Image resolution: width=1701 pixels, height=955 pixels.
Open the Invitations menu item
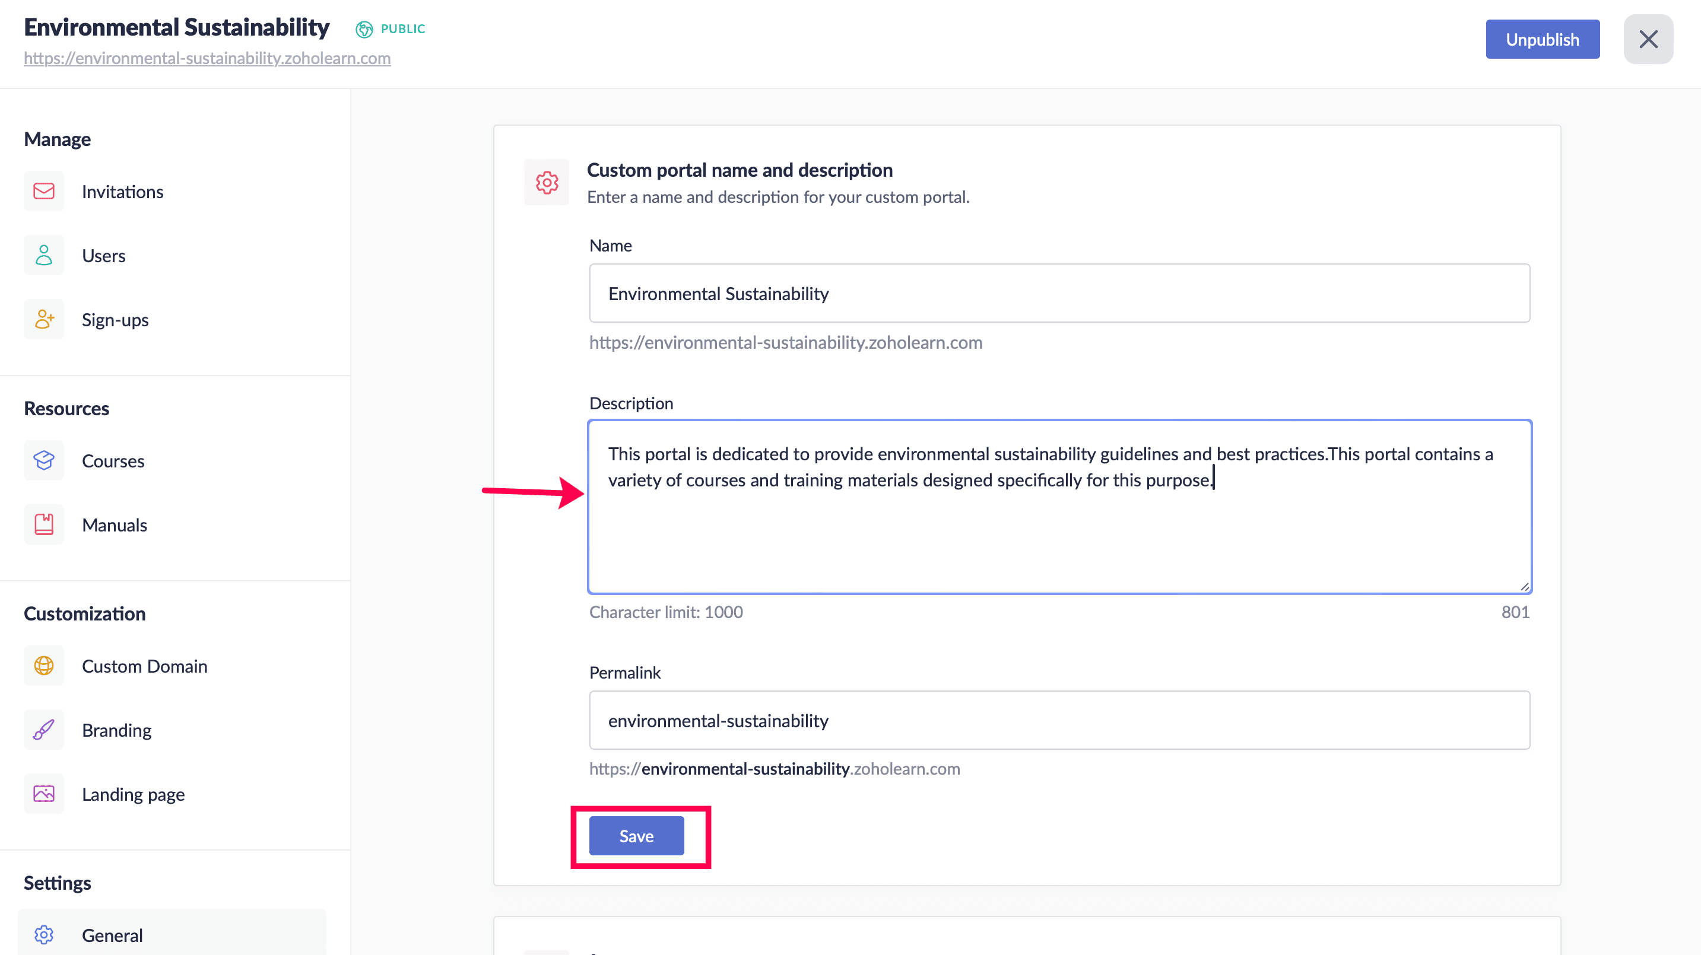click(122, 192)
